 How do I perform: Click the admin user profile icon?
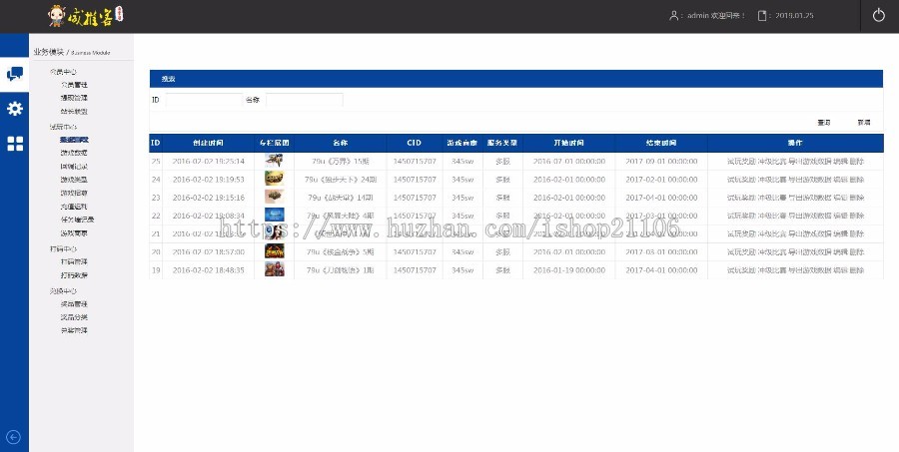coord(673,16)
